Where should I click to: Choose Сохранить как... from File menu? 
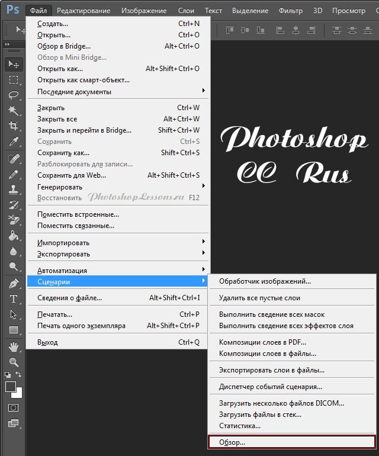59,153
